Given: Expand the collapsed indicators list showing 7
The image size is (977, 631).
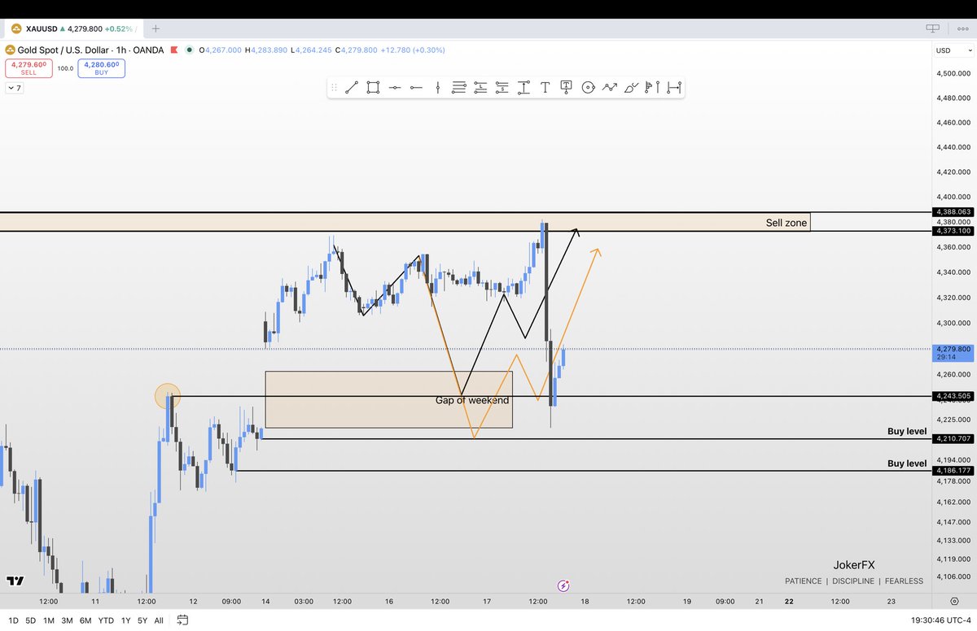Looking at the screenshot, I should [15, 88].
